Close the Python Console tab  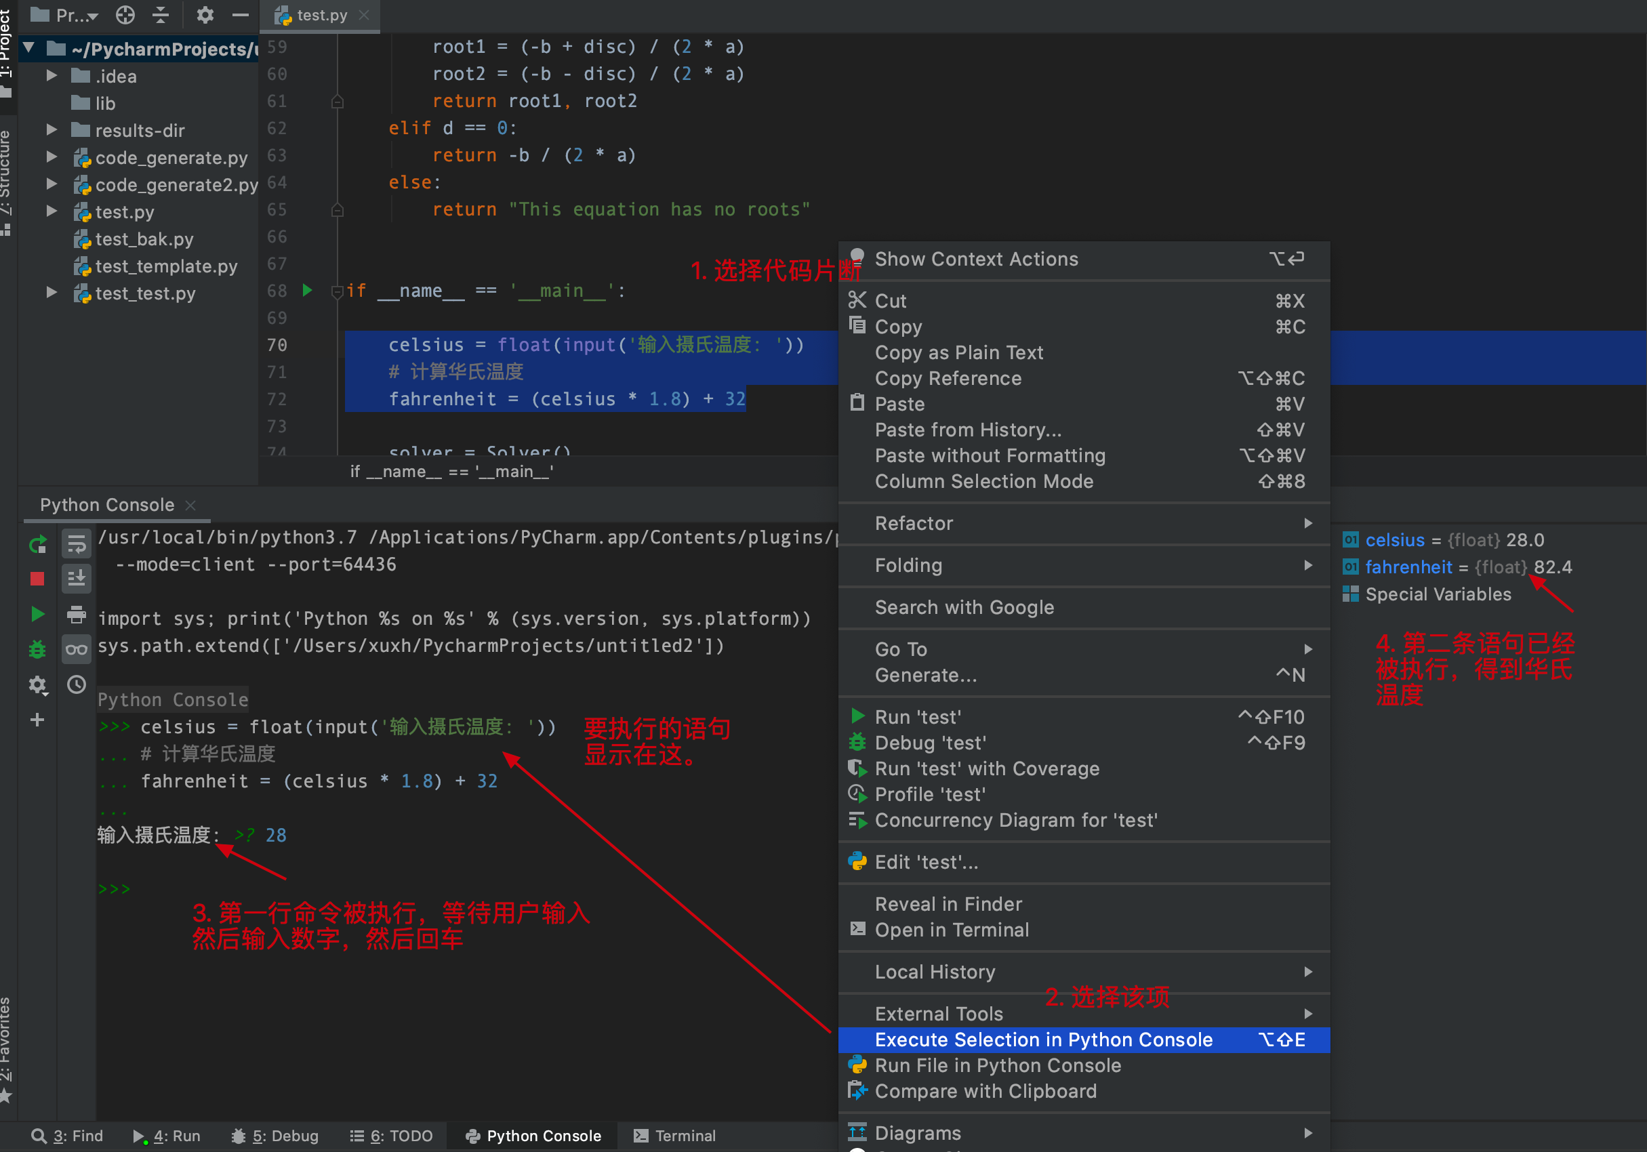pyautogui.click(x=190, y=505)
